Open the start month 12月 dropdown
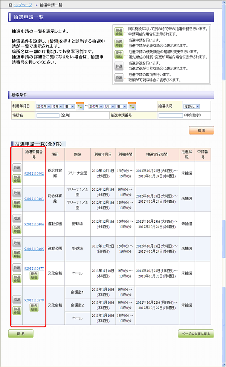The image size is (226, 367). coord(57,106)
